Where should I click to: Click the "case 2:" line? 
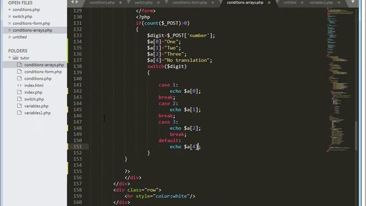click(168, 104)
